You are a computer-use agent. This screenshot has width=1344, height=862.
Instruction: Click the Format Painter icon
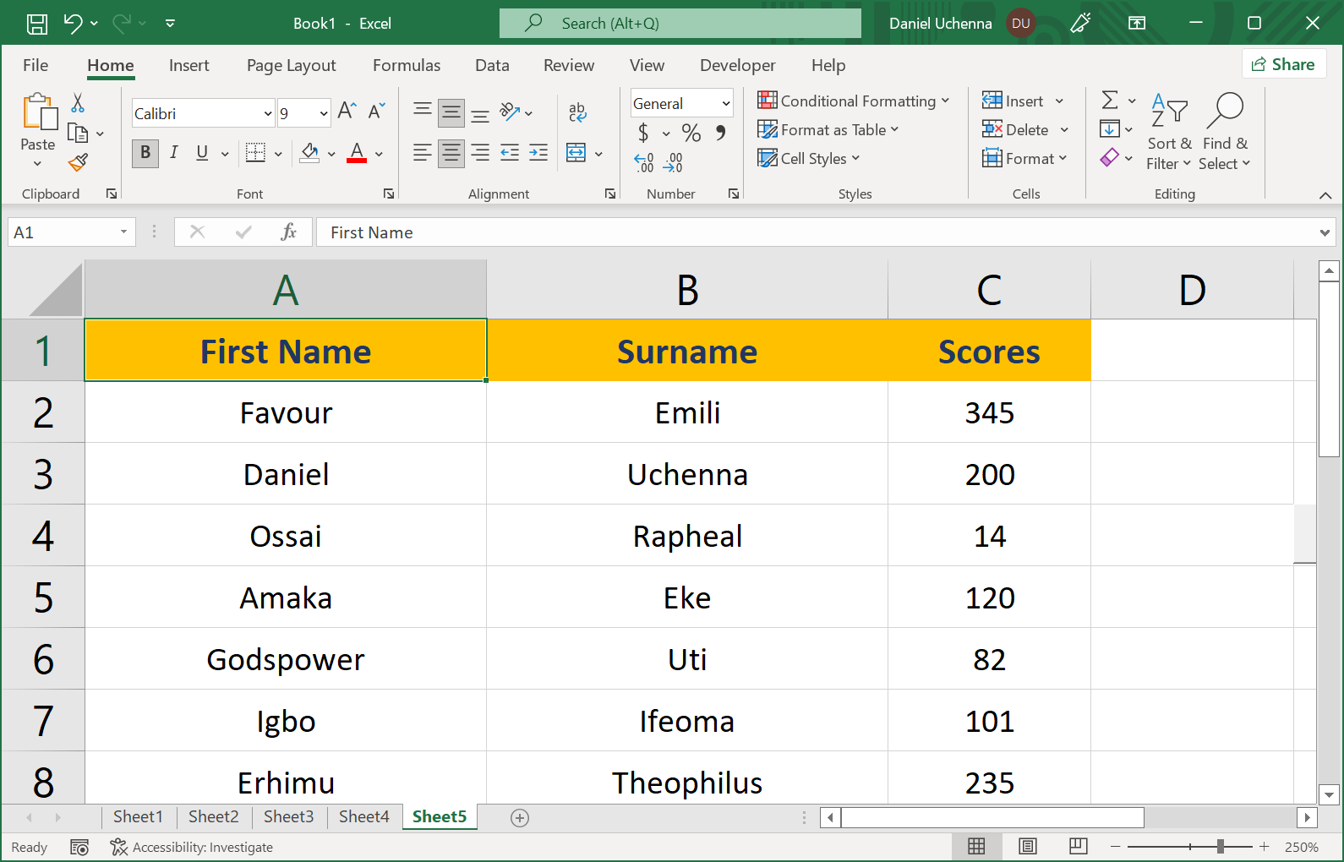(79, 161)
